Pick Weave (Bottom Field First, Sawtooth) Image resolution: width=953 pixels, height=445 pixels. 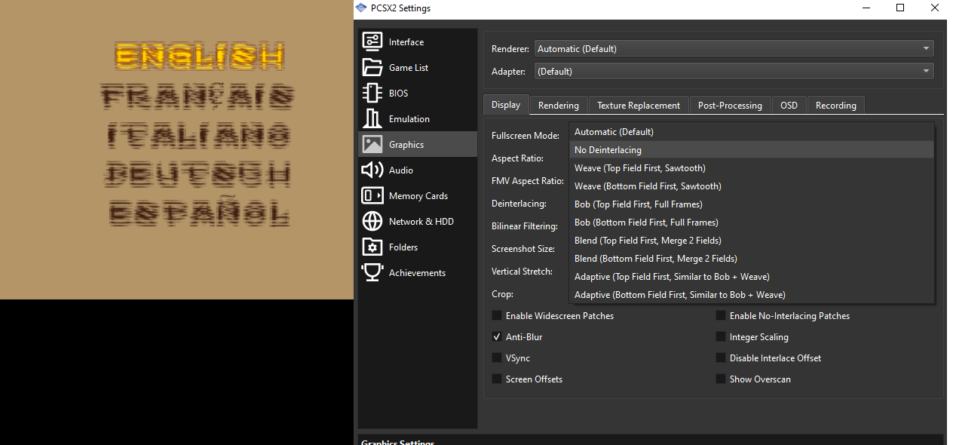(752, 186)
